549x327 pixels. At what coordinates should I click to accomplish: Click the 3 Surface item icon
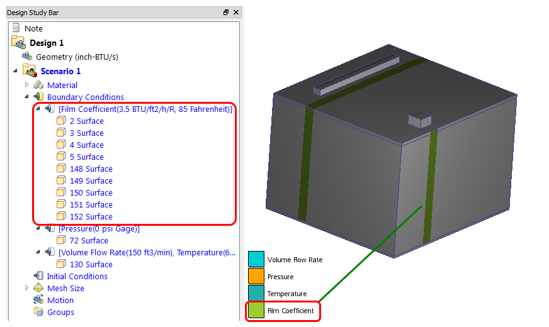(x=61, y=133)
